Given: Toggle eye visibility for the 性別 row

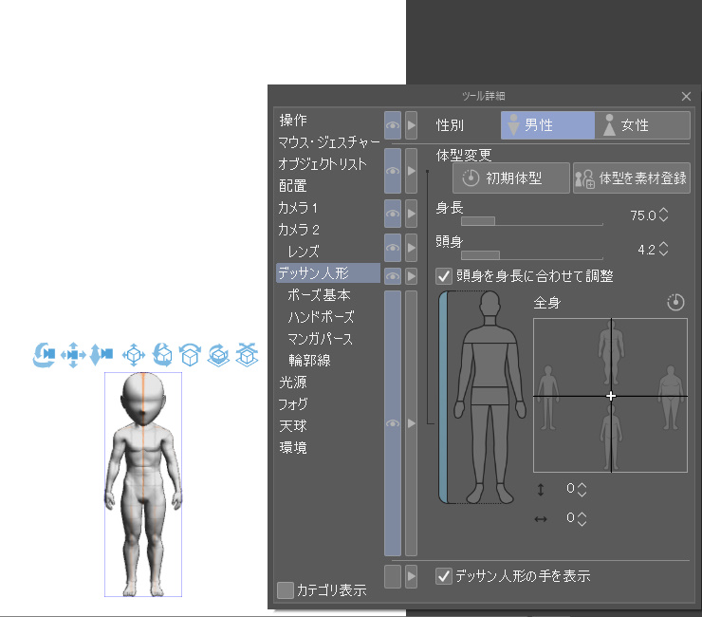Looking at the screenshot, I should coord(392,125).
